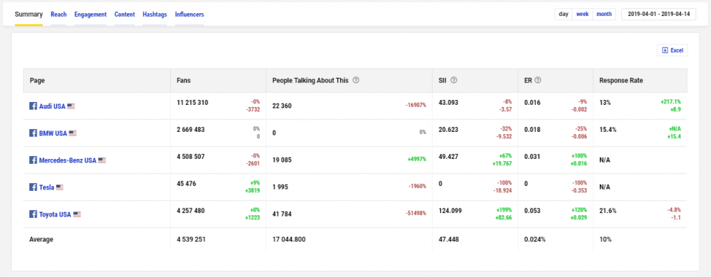Viewport: 711px width, 277px height.
Task: Click the US flag next to Toyota USA
Action: coord(77,214)
